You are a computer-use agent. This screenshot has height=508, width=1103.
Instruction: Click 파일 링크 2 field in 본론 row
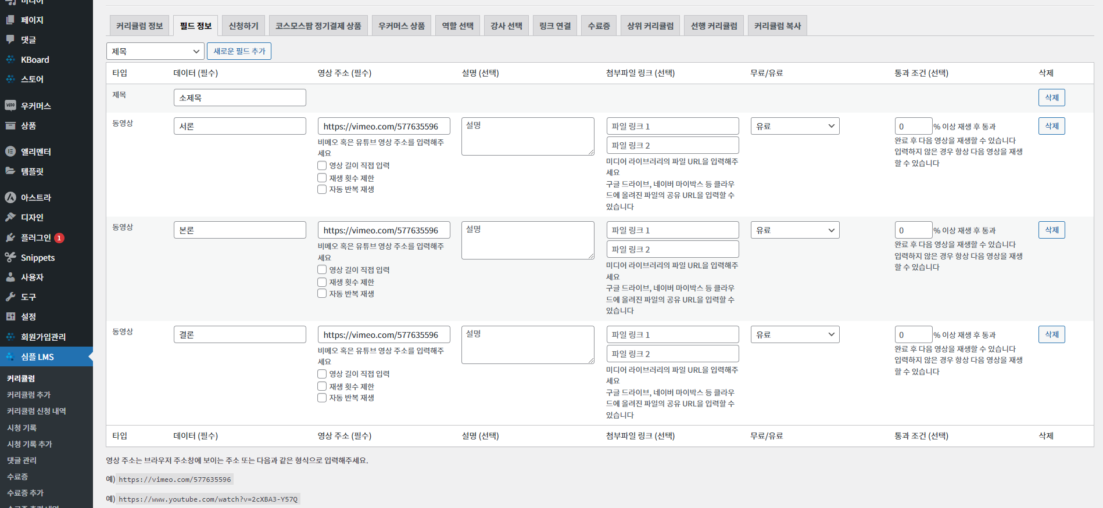672,249
